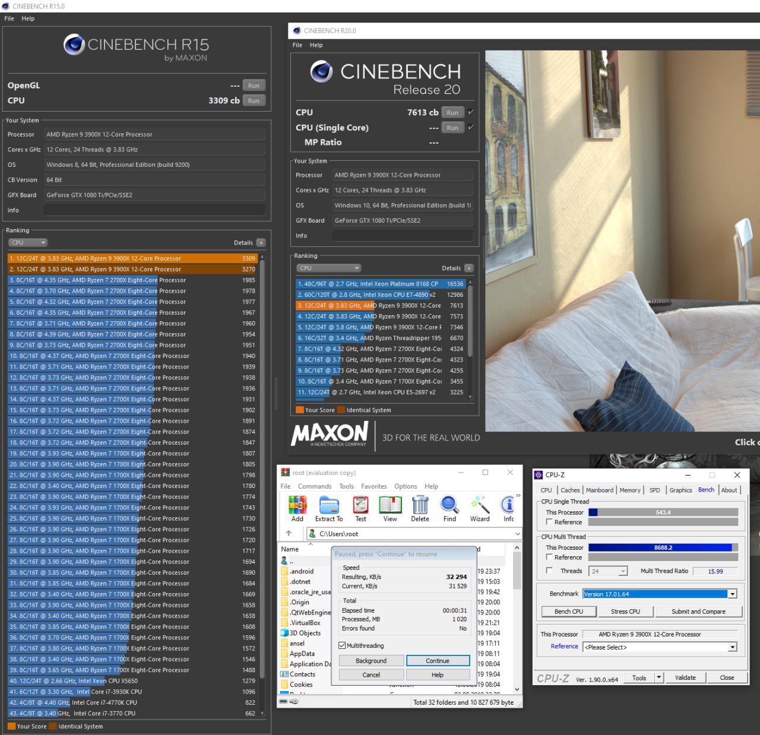
Task: Toggle the CPU (Single Core) checkmark in Cinebench R20
Action: point(471,127)
